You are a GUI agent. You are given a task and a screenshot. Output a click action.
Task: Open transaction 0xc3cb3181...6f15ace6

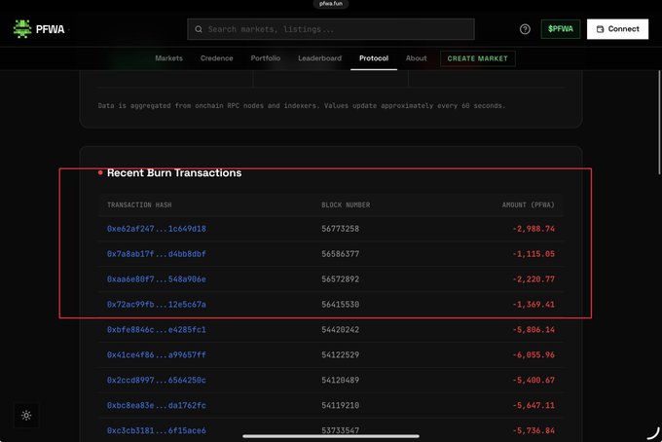[x=157, y=430]
